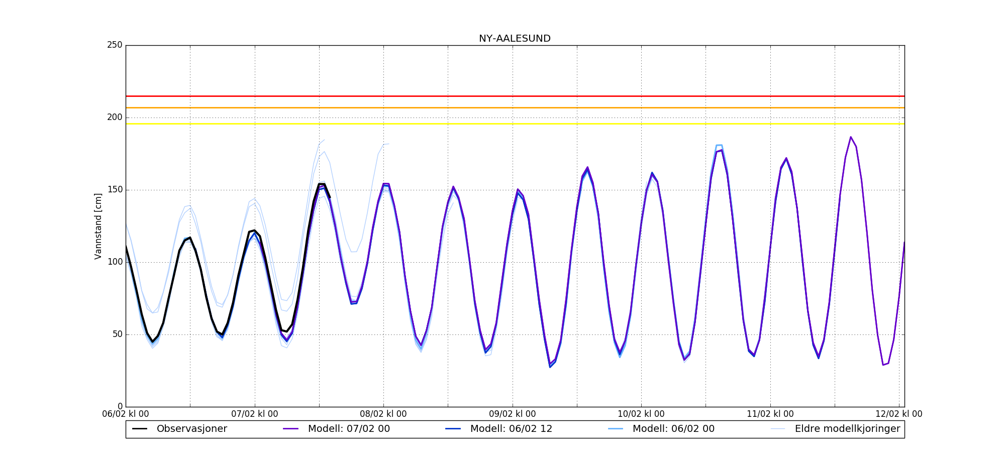Viewport: 1005px width, 452px height.
Task: Click the Vannstand [cm] y-axis label
Action: pyautogui.click(x=98, y=226)
